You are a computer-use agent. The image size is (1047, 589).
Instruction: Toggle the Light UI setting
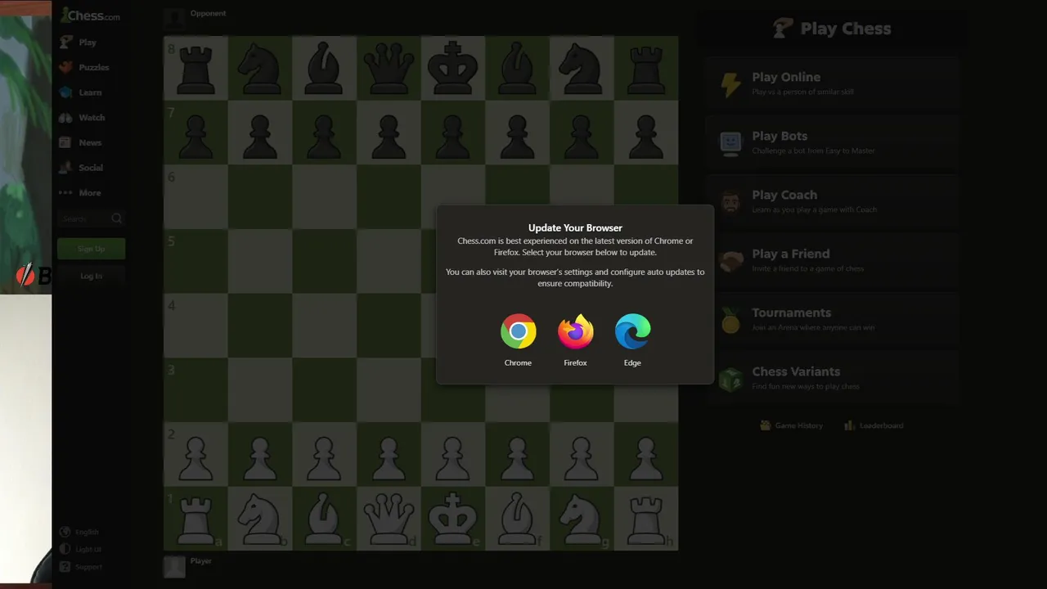tap(80, 550)
